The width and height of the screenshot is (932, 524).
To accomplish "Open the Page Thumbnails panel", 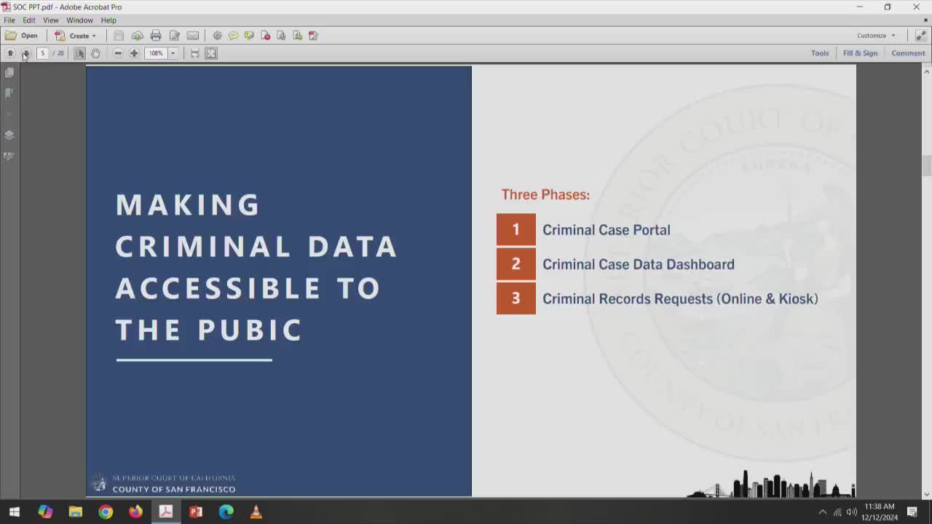I will (x=9, y=72).
